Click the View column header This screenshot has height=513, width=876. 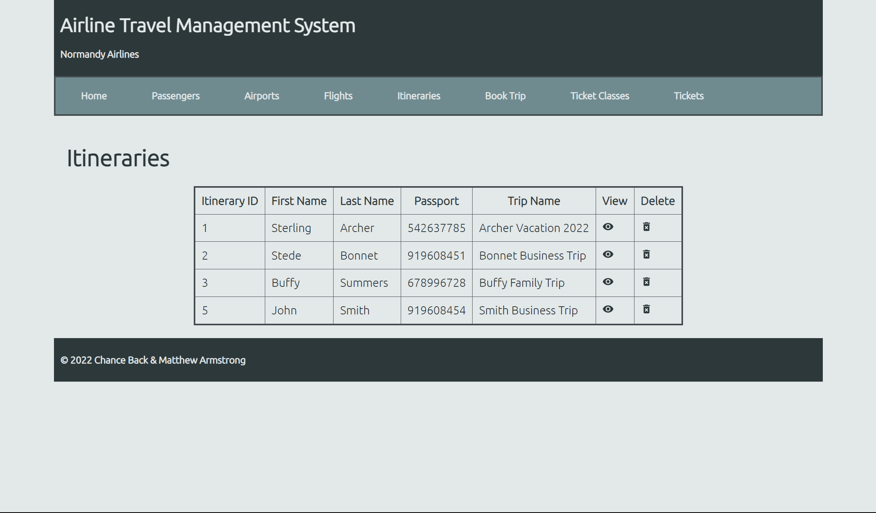coord(615,201)
